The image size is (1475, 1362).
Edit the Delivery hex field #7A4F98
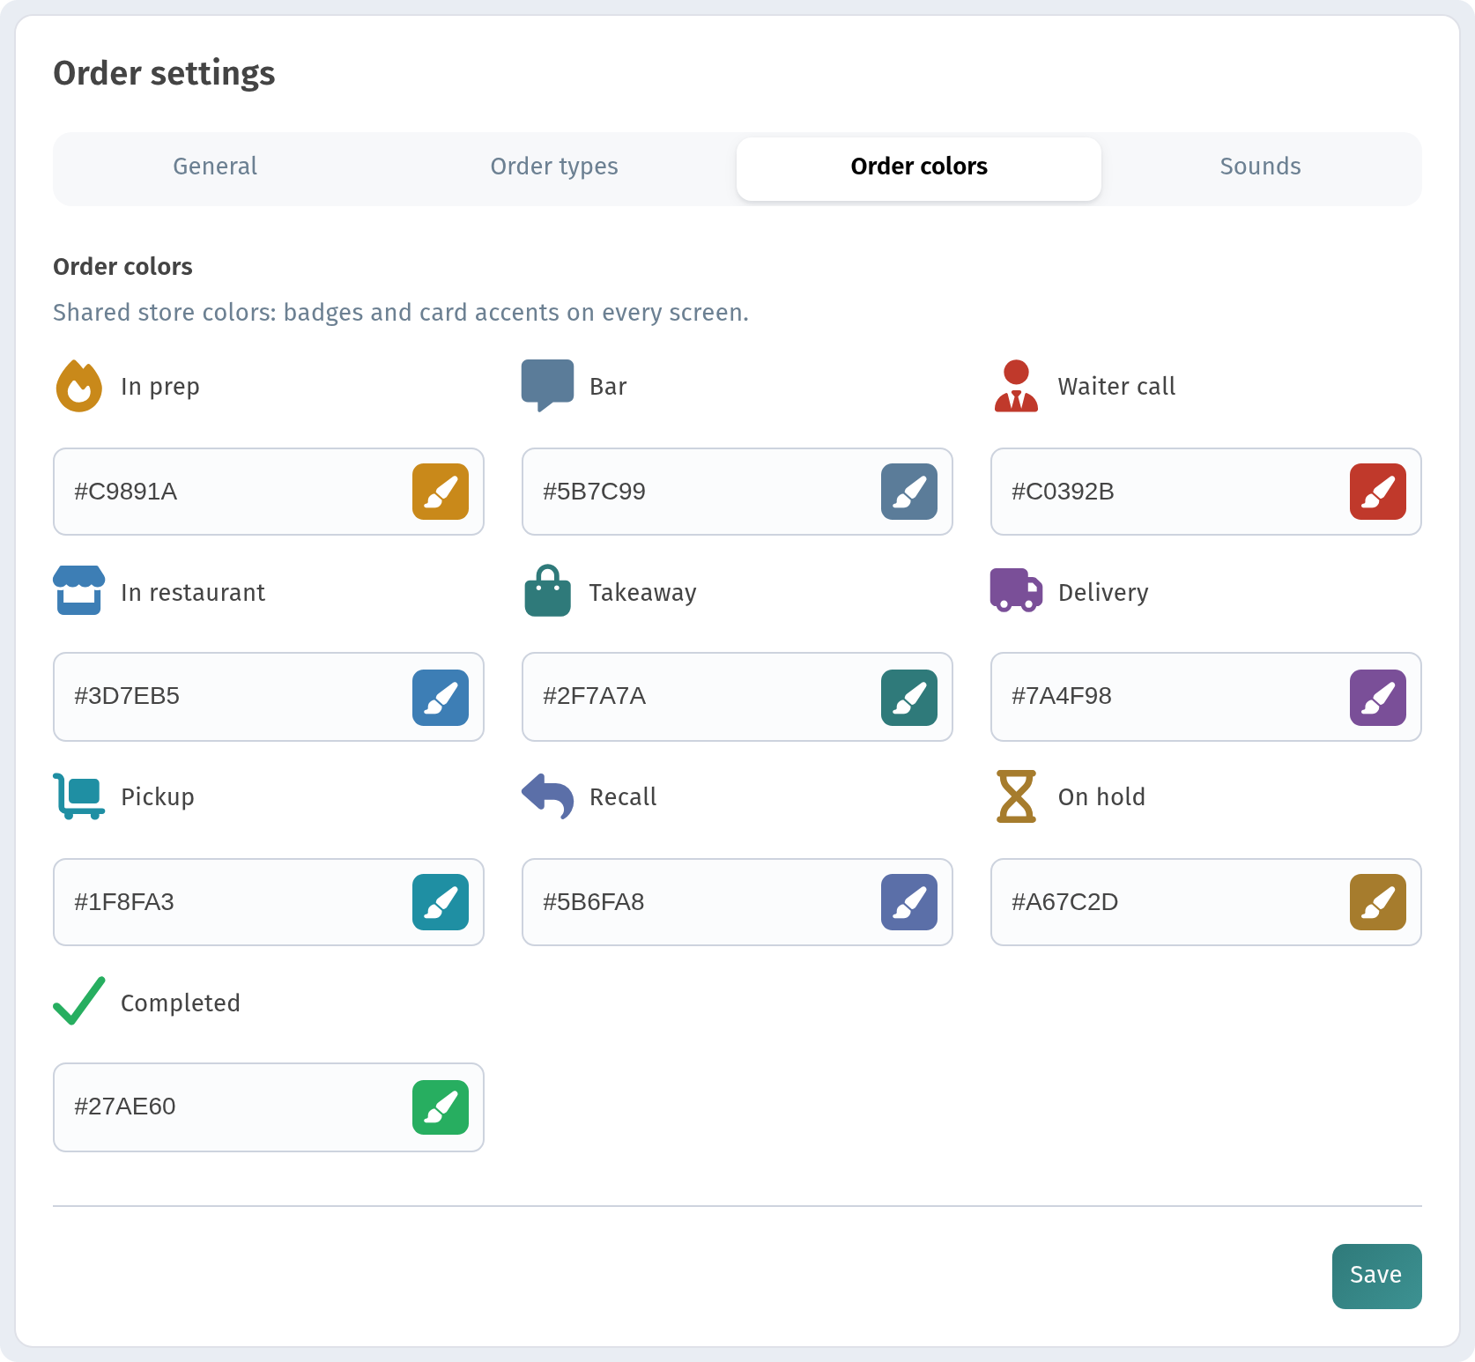pyautogui.click(x=1206, y=697)
